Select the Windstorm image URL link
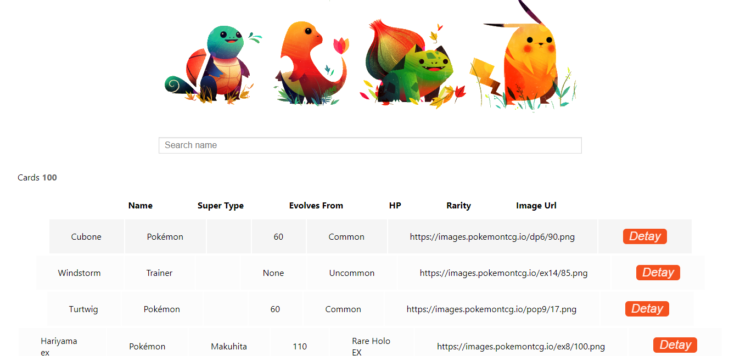Viewport: 740px width, 356px height. (504, 272)
